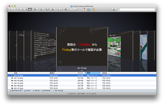
Task: Open the arrange-by dropdown in toolbar
Action: coord(42,9)
